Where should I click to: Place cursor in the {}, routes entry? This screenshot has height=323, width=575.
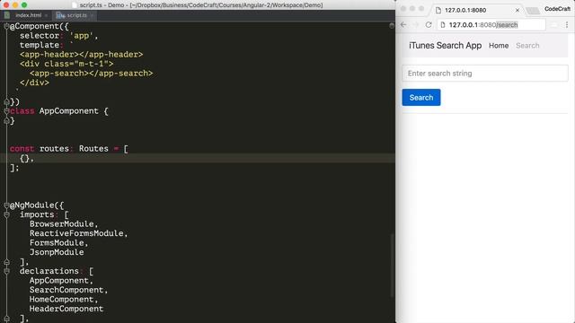pyautogui.click(x=27, y=158)
